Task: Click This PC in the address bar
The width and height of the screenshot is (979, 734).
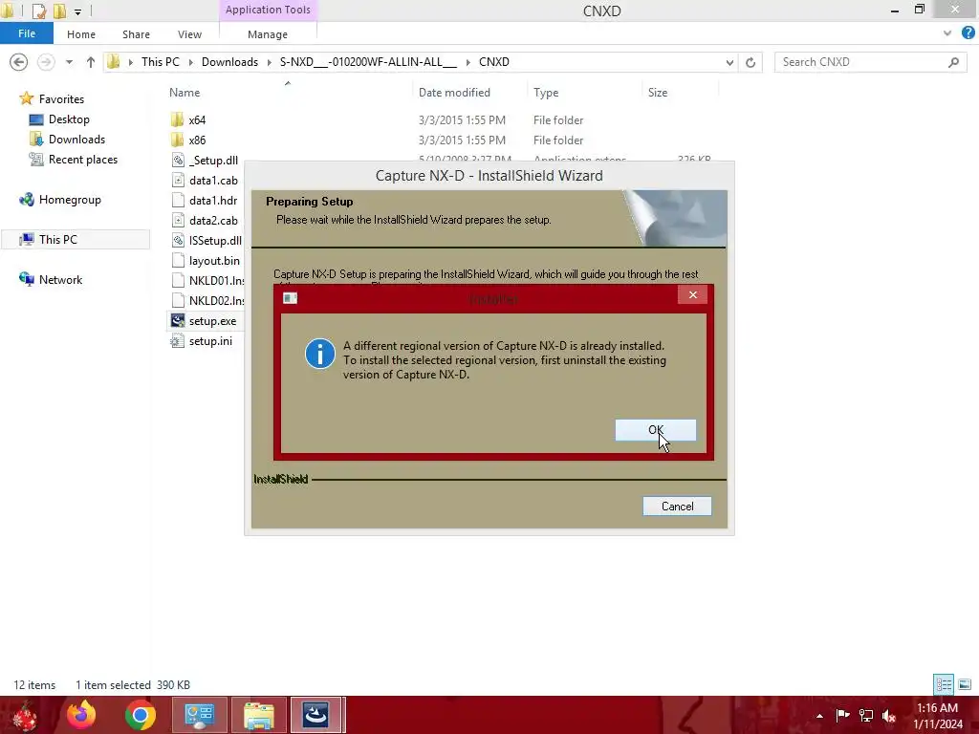Action: (160, 62)
